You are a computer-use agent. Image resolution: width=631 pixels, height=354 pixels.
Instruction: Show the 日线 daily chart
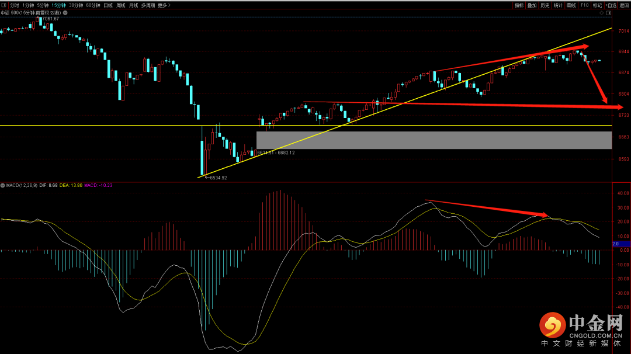[108, 5]
